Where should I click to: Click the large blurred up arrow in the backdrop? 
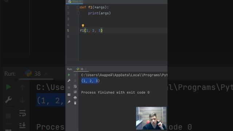pyautogui.click(x=23, y=87)
